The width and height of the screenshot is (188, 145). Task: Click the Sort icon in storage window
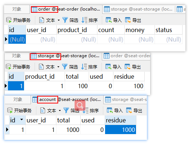84,67
